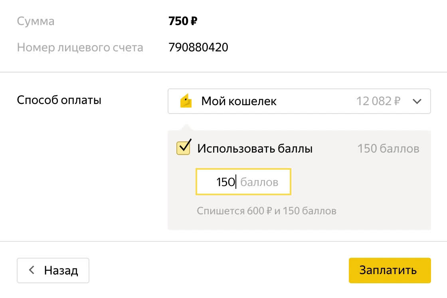Click the yellow wallet icon

coord(186,101)
